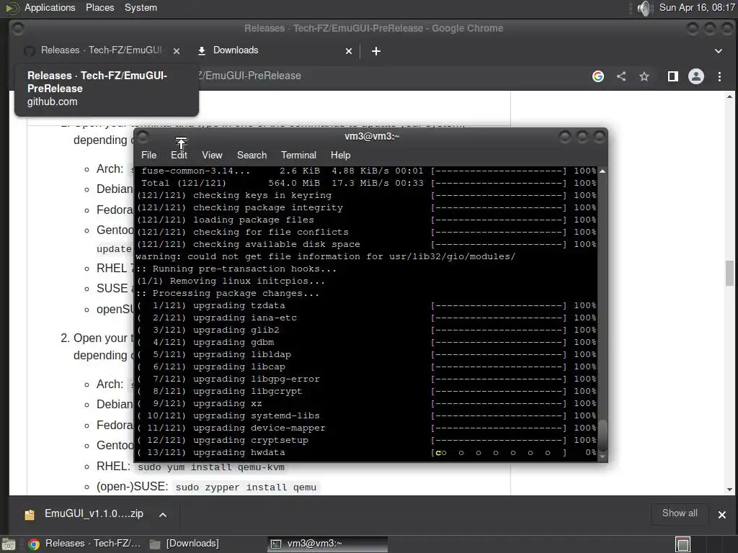Screen dimensions: 738x553
Task: Click the 'upgrading cryptsetup' terminal line
Action: (367, 440)
